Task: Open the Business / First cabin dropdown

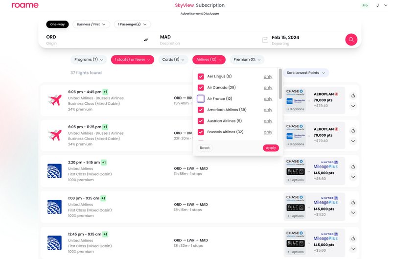Action: point(92,24)
